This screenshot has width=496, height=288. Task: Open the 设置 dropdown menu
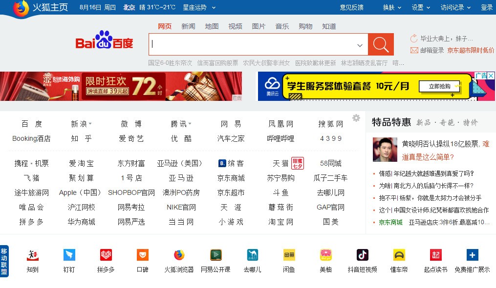(x=421, y=8)
